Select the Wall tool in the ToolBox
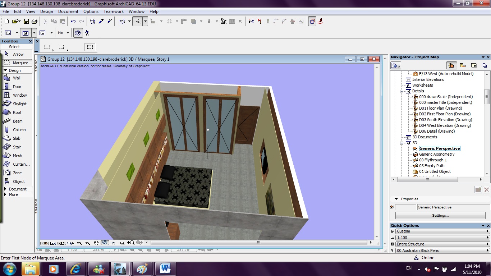491x276 pixels. 17,78
